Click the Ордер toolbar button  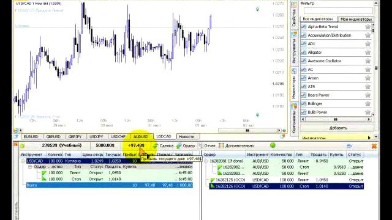(186, 145)
